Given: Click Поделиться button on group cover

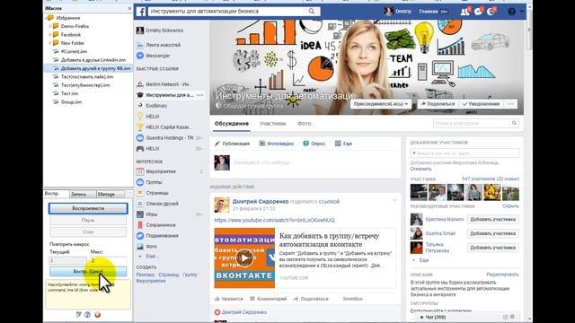Looking at the screenshot, I should (x=438, y=104).
